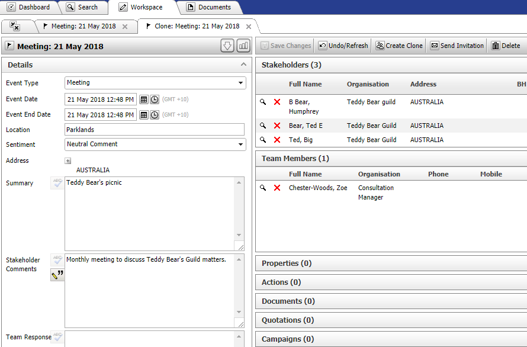Expand the Actions (0) section

[x=391, y=282]
